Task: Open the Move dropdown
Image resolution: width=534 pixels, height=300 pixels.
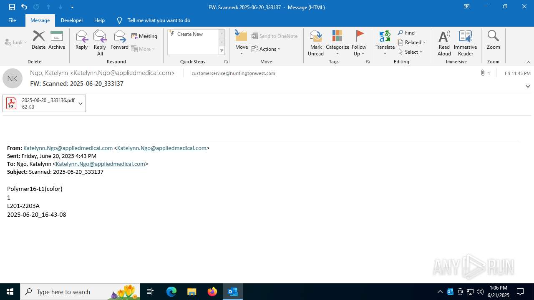Action: (242, 42)
